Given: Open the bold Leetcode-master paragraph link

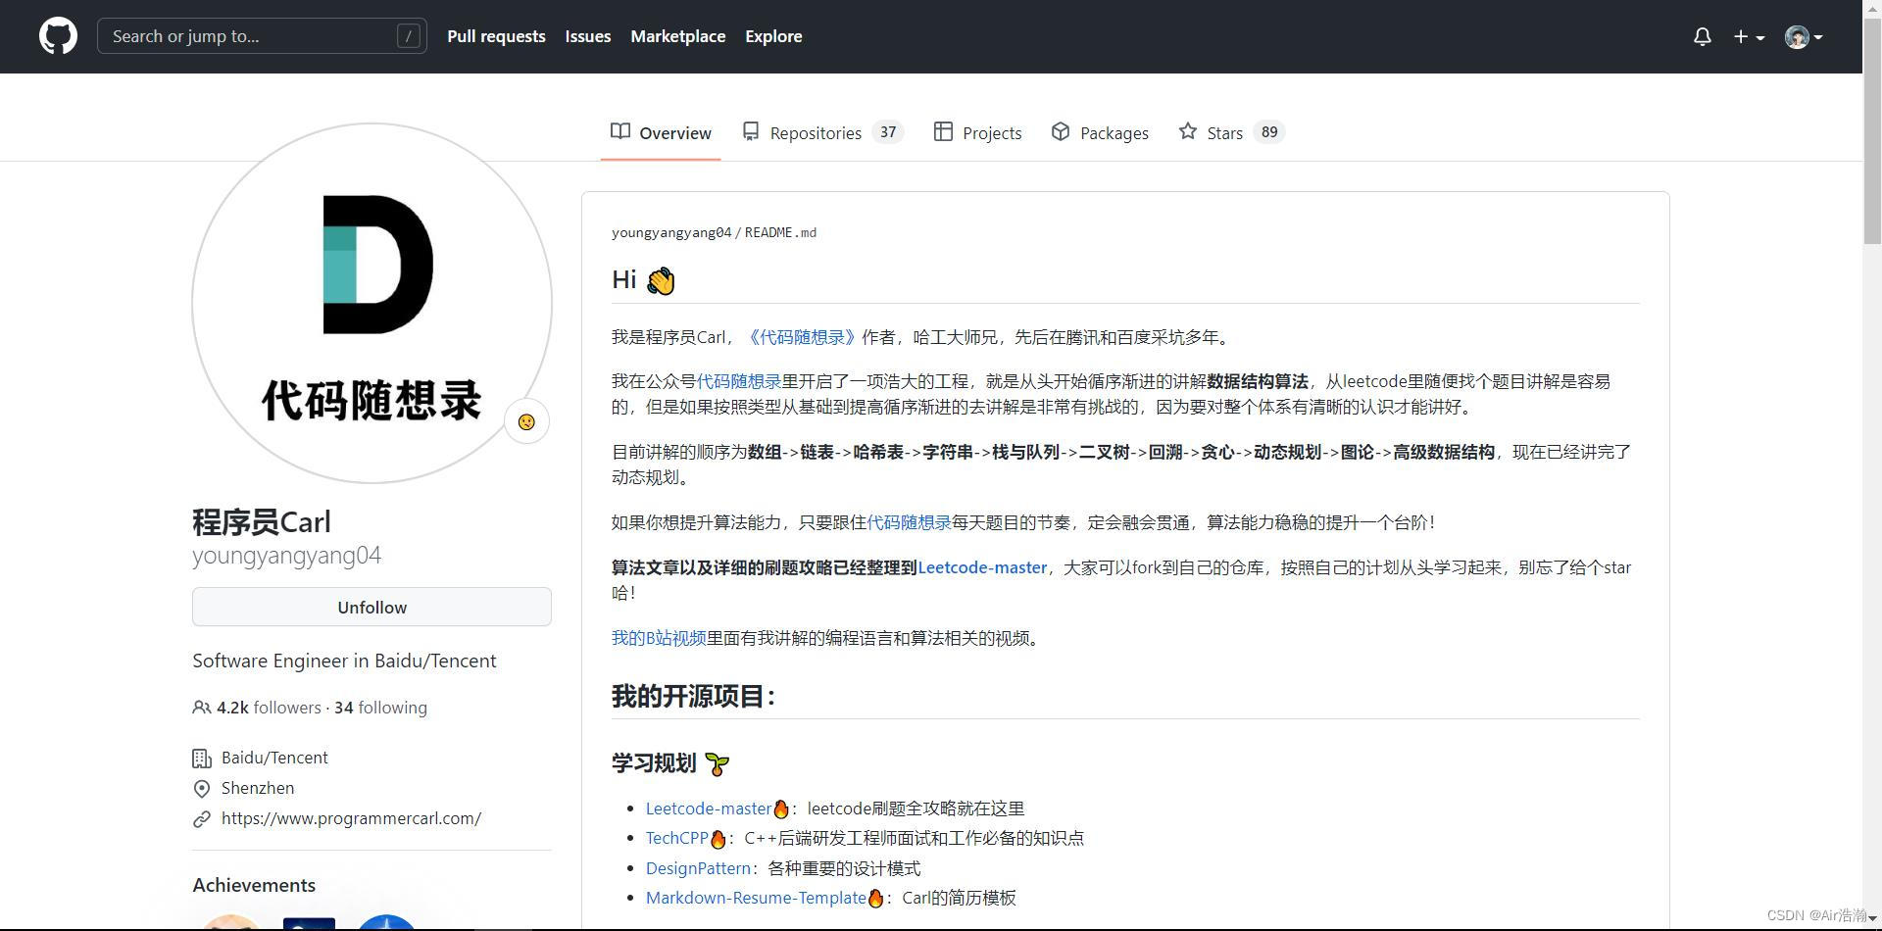Looking at the screenshot, I should [982, 567].
